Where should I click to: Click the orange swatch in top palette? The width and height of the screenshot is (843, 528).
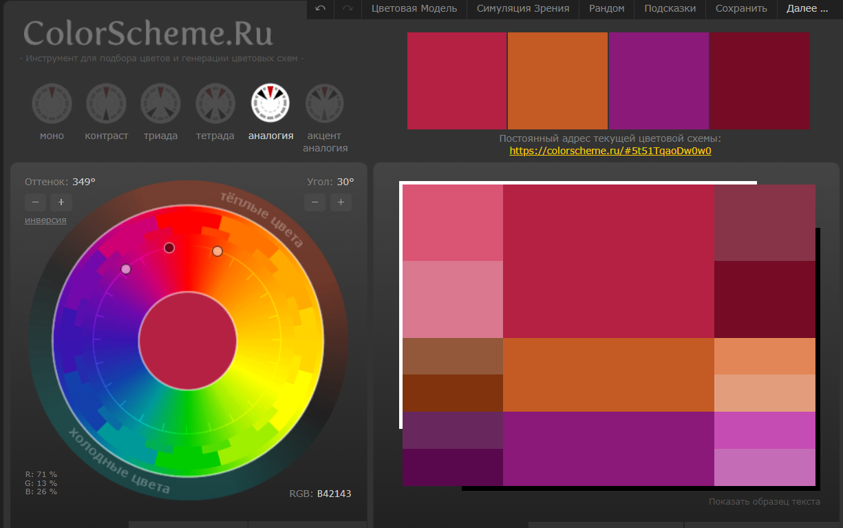click(557, 81)
